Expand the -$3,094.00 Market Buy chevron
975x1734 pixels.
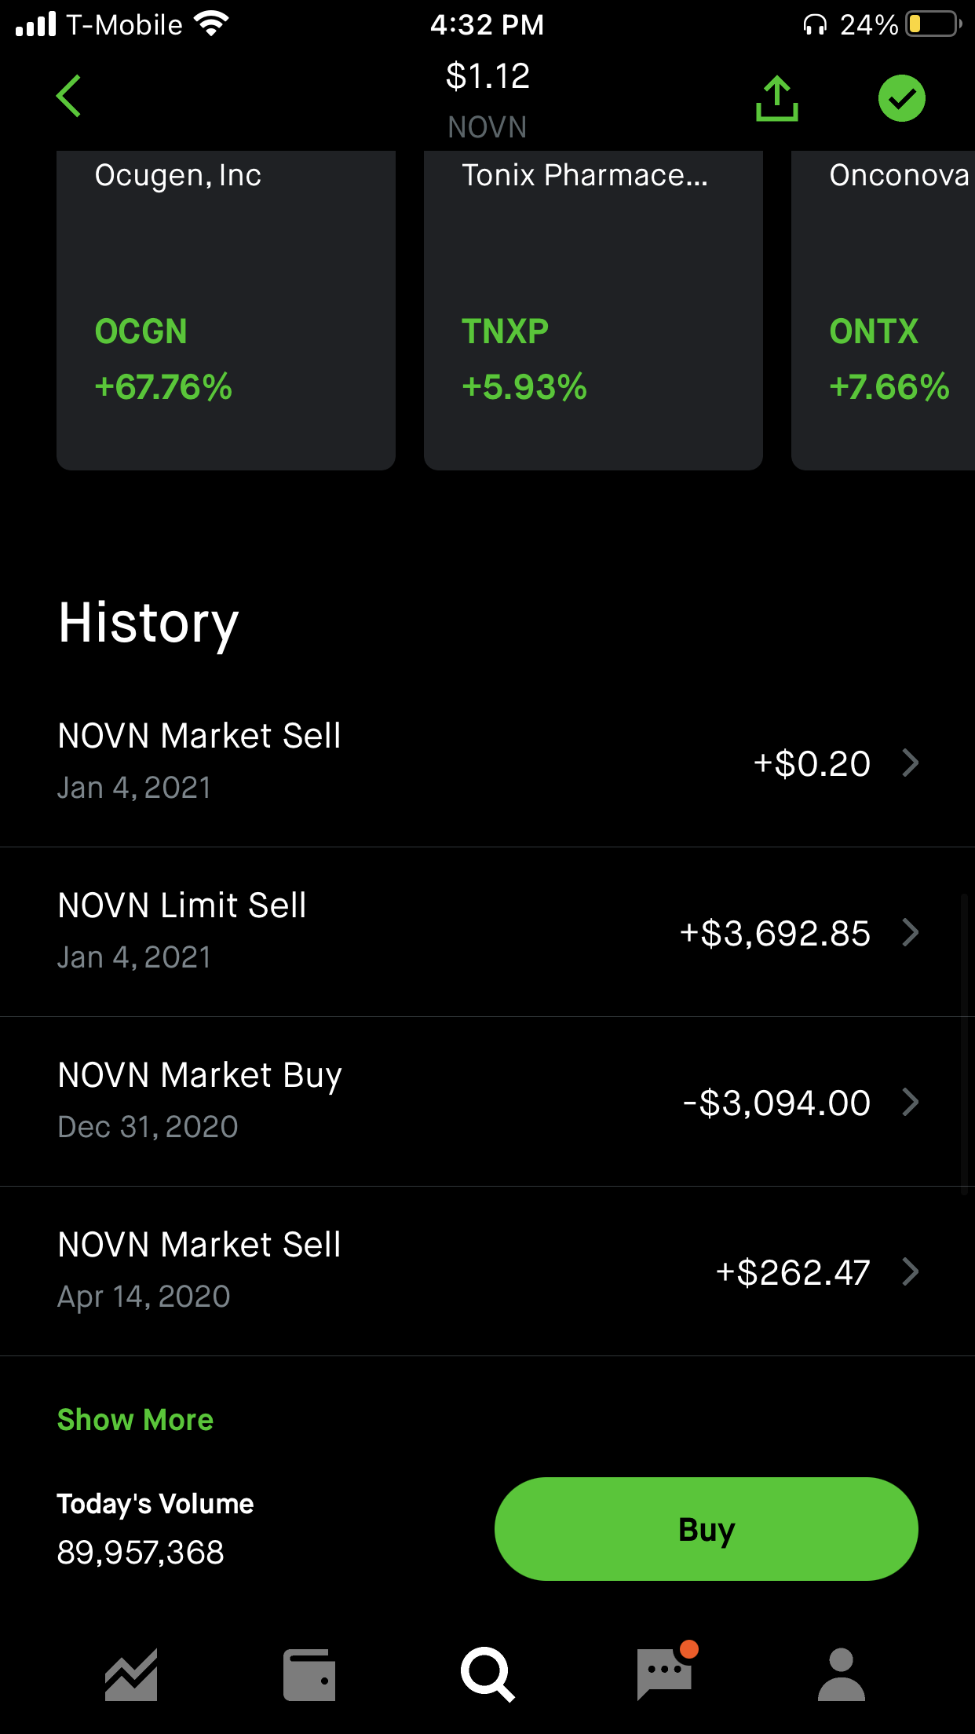coord(911,1102)
